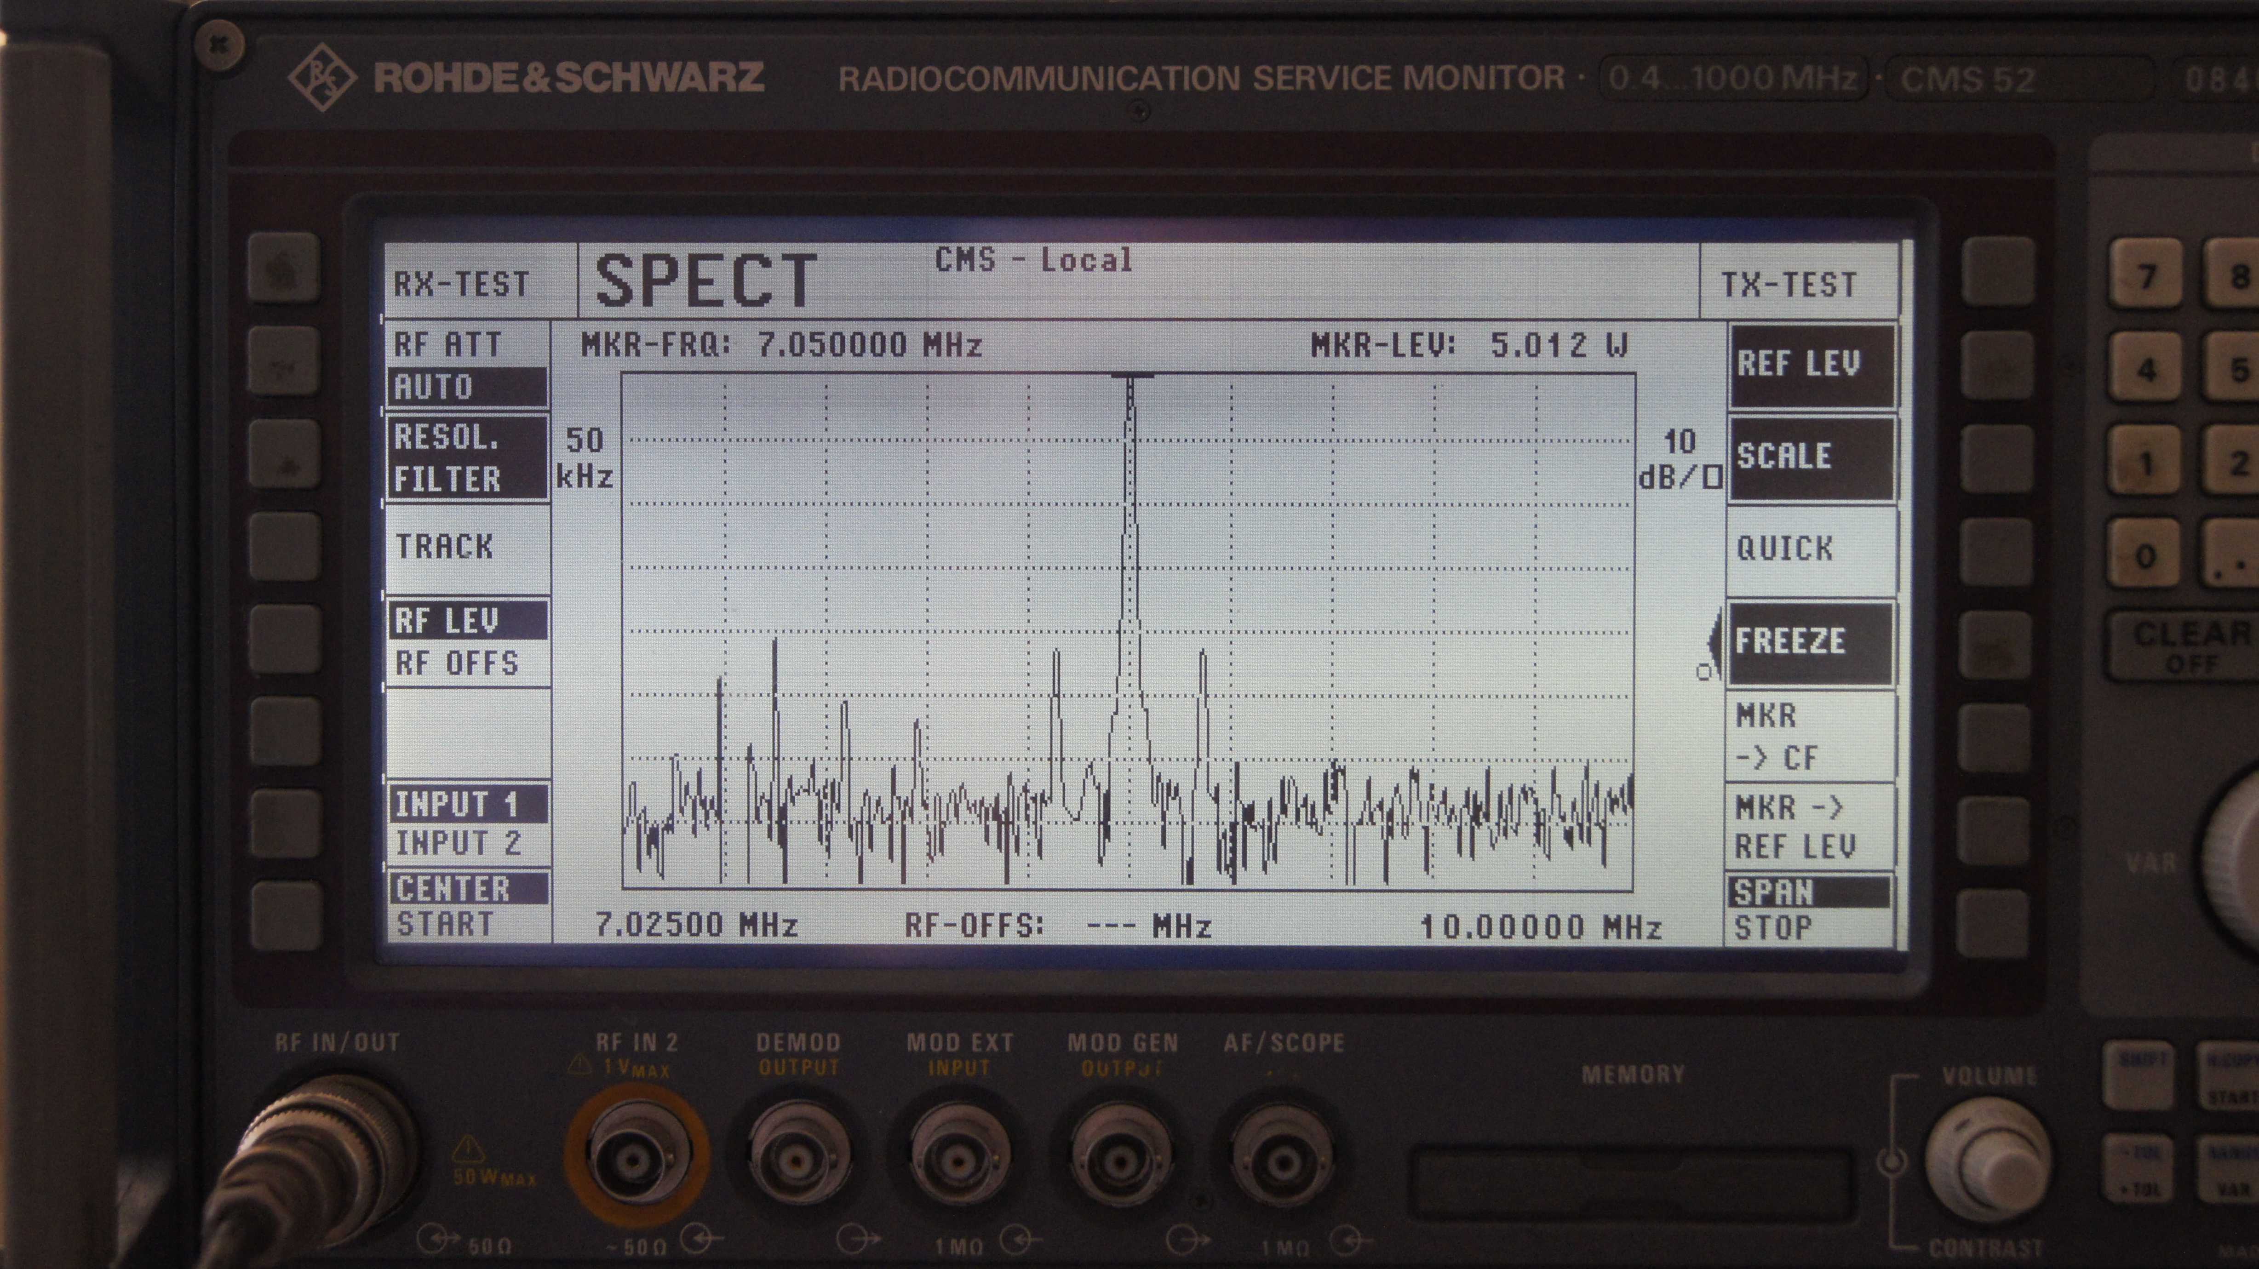The height and width of the screenshot is (1269, 2259).
Task: Click the 10 dB per division value
Action: click(1680, 459)
